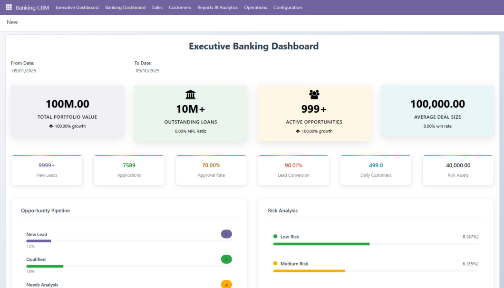Click the 12% New Lead percentage

(x=30, y=246)
